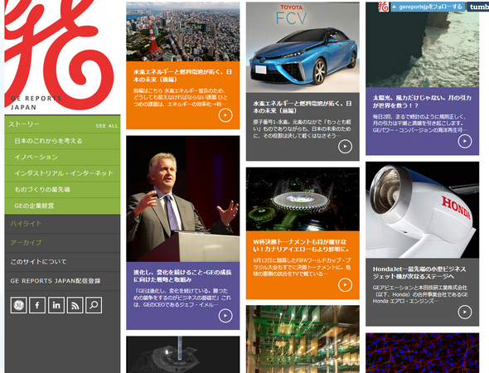This screenshot has width=489, height=373.
Task: Select GEの企業経営 menu item
Action: tap(62, 206)
